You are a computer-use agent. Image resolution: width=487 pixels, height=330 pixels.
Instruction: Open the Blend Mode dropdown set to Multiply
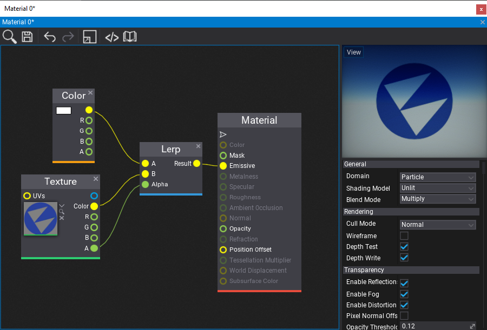point(438,199)
